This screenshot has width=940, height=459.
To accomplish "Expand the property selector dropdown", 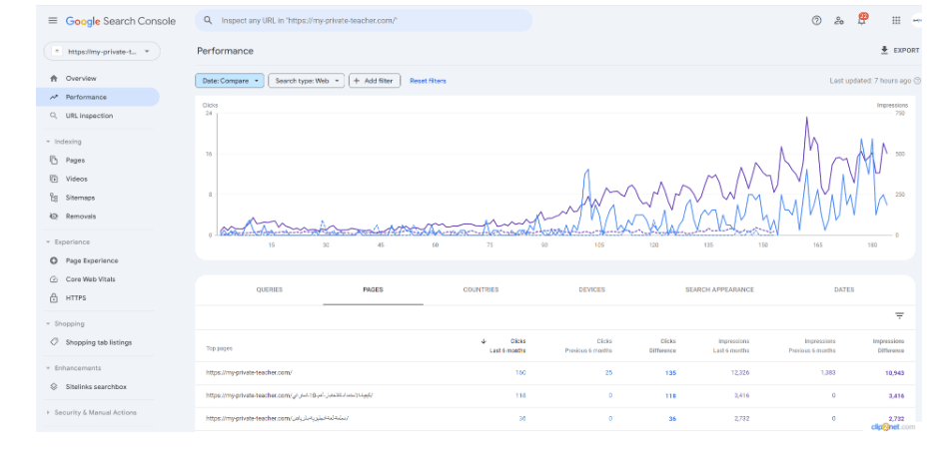I will [x=102, y=51].
